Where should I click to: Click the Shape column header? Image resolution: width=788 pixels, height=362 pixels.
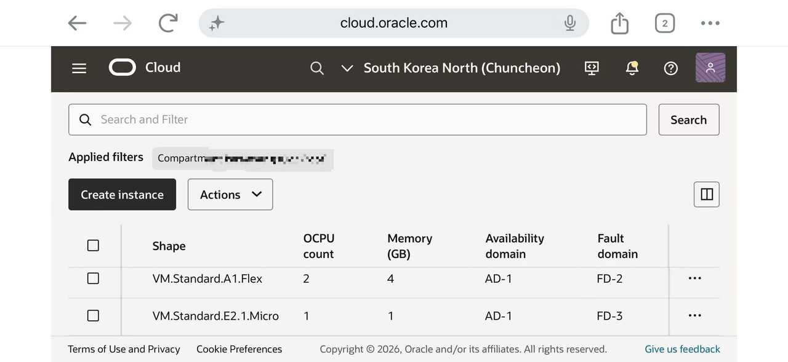[169, 246]
